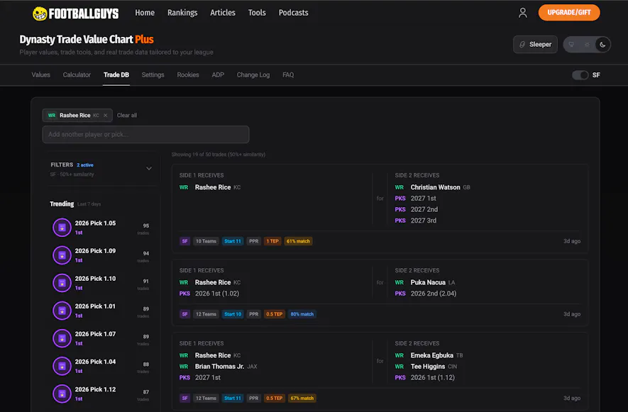Screen dimensions: 628x412
Task: Switch to dark mode moon icon
Action: click(602, 45)
